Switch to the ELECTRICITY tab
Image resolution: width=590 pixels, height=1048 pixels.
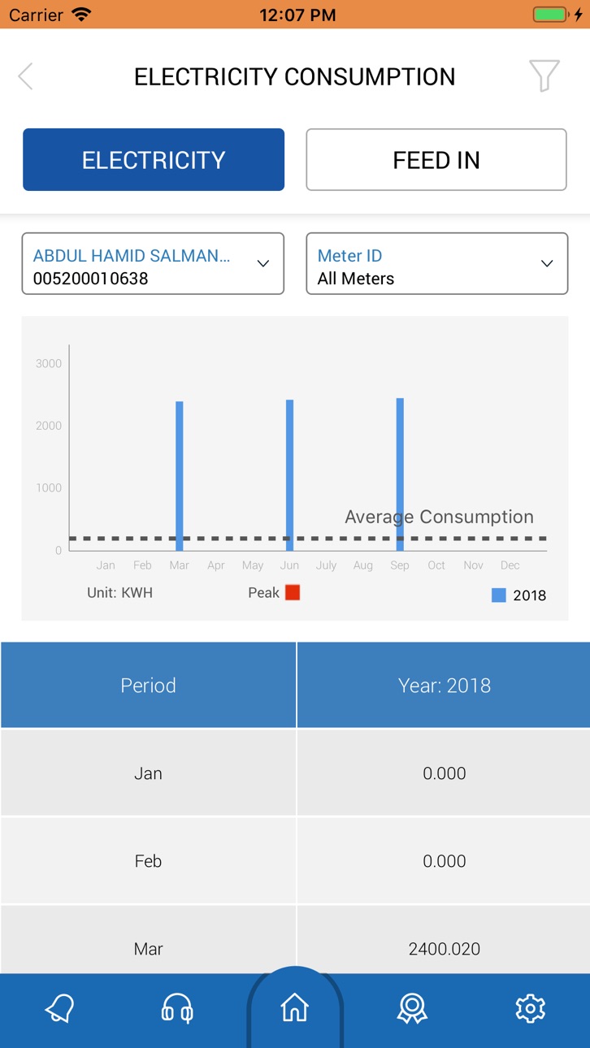pos(154,159)
